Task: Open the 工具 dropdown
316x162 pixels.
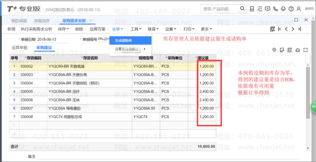Action: (136, 29)
